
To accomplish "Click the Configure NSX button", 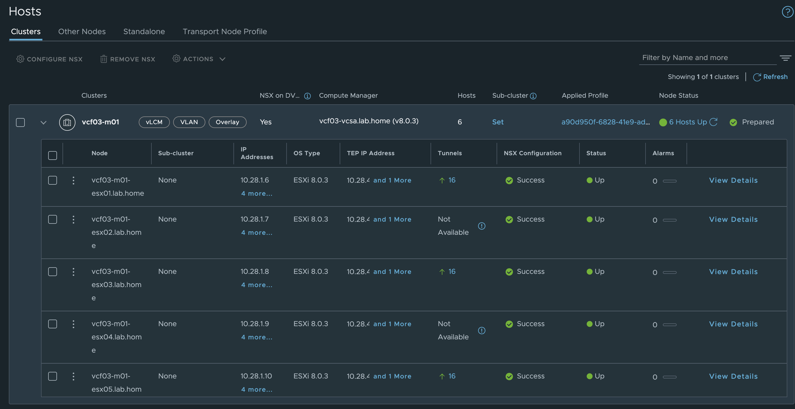I will pyautogui.click(x=49, y=59).
